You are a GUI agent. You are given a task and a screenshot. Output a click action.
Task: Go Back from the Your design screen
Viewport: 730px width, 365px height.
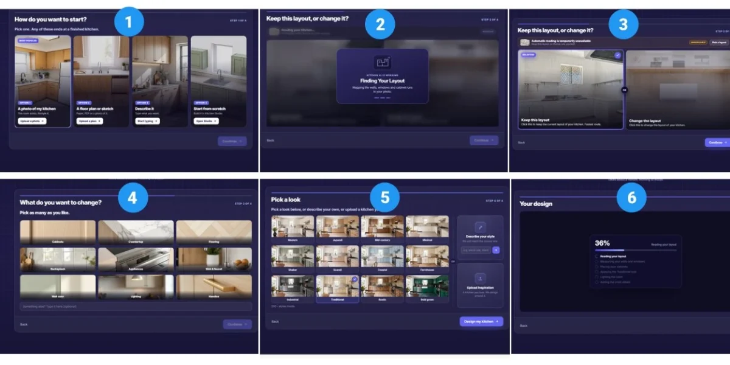click(524, 325)
